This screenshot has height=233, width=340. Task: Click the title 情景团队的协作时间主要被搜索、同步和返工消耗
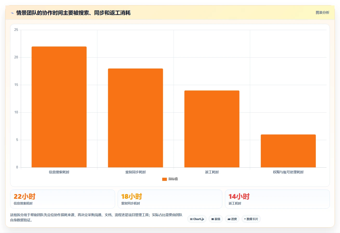click(x=73, y=13)
